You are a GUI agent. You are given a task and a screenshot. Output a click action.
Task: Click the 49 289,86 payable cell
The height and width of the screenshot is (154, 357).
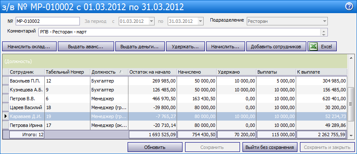322,125
